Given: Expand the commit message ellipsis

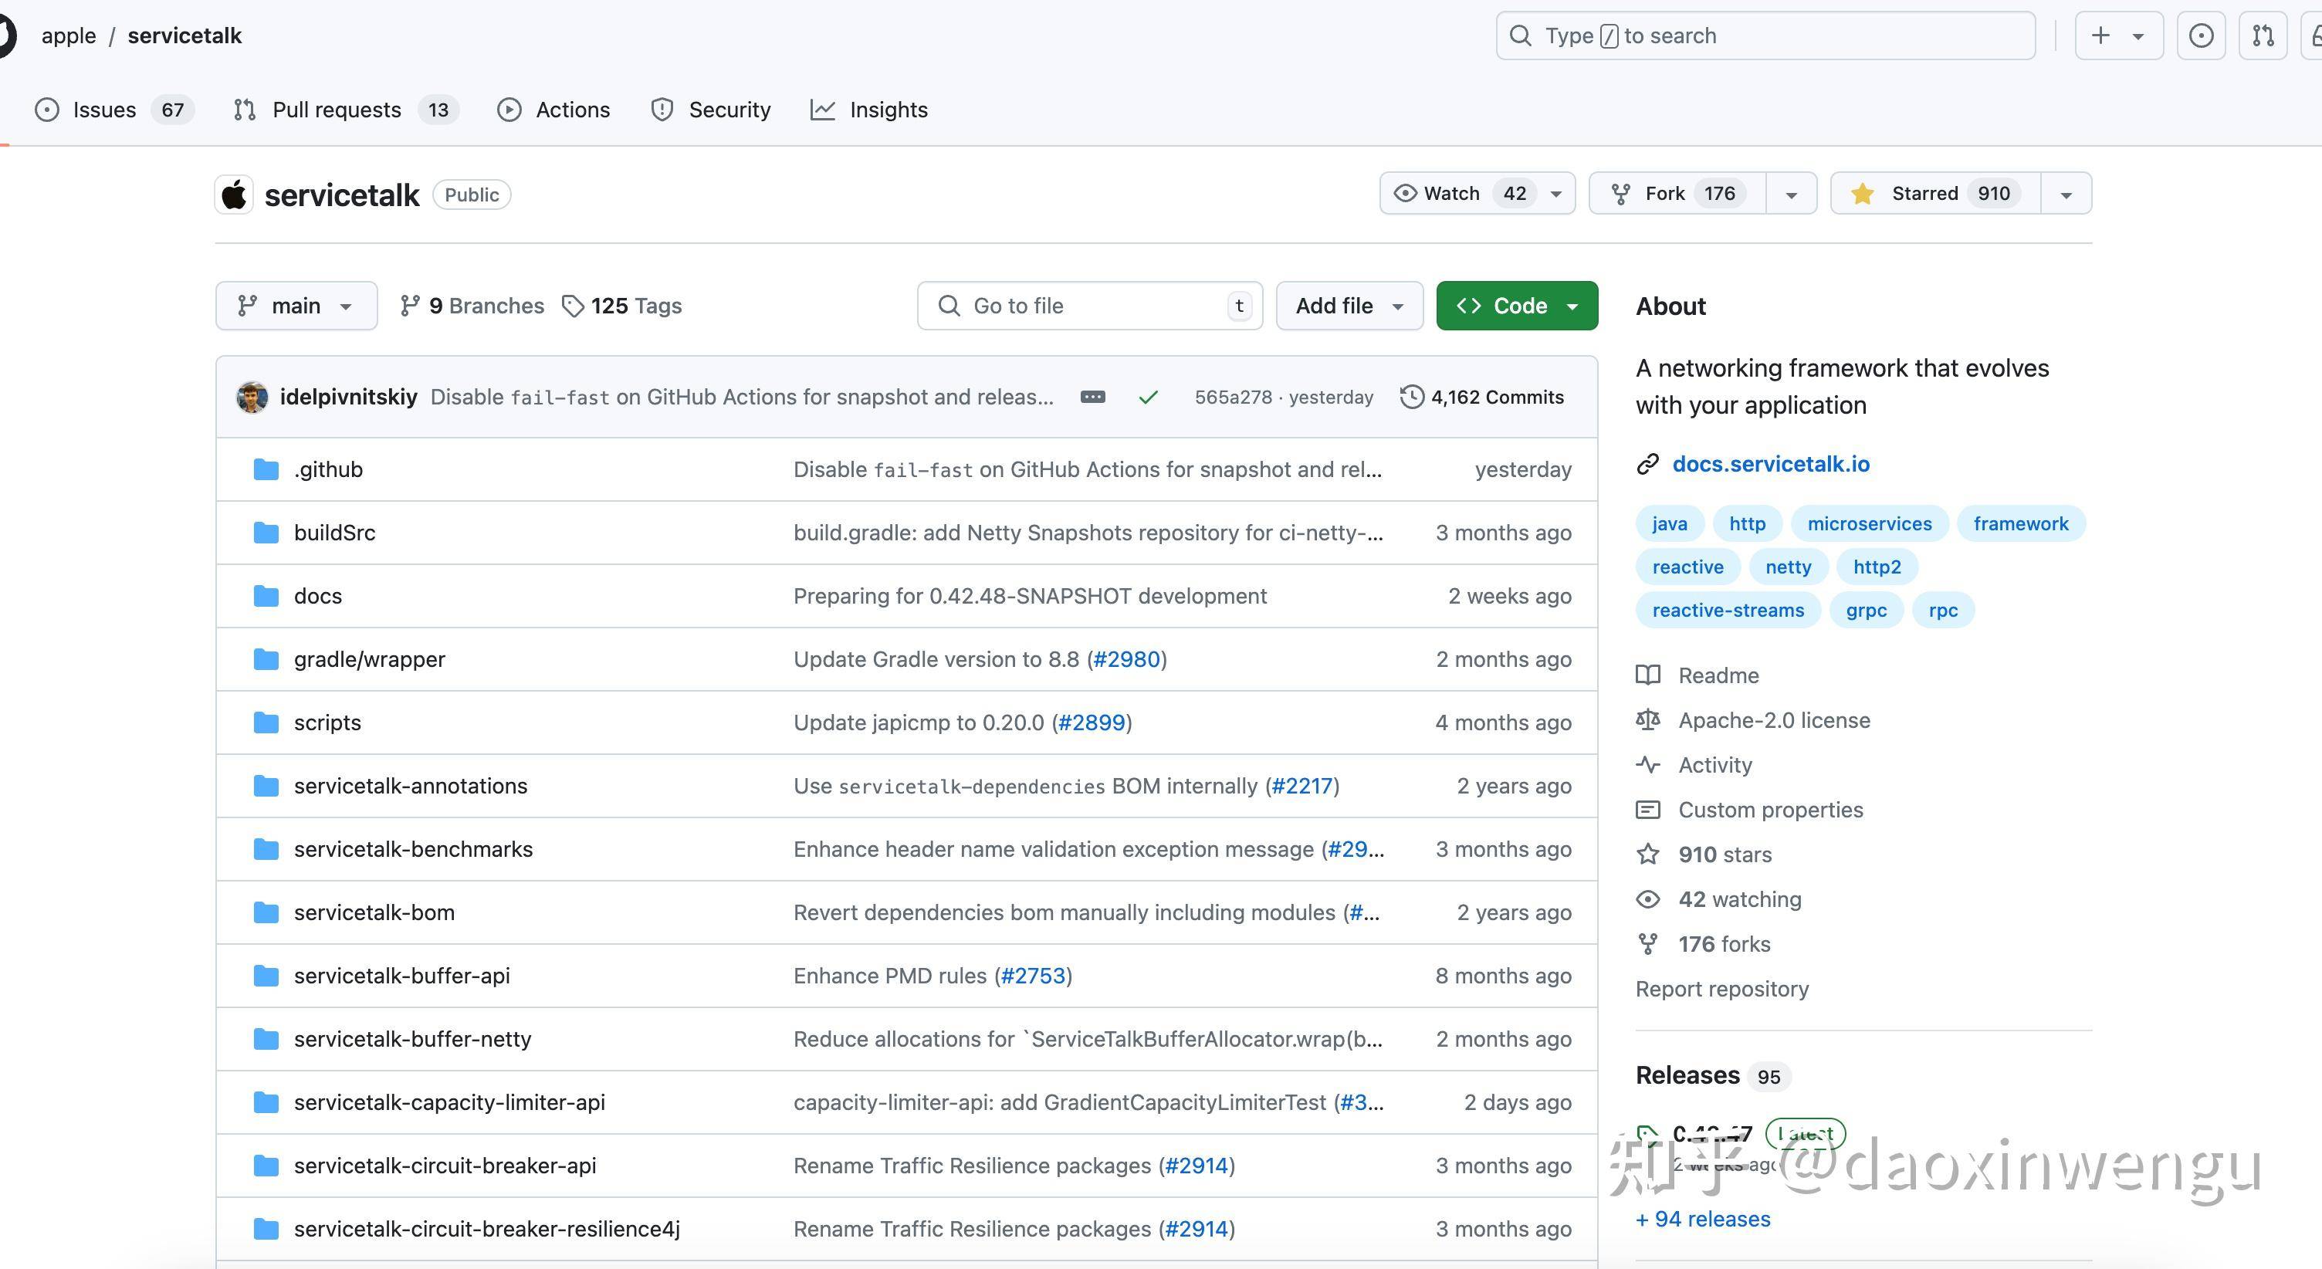Looking at the screenshot, I should point(1092,398).
